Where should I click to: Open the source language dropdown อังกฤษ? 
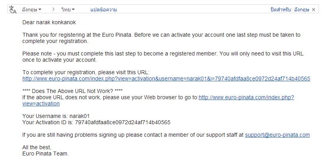tap(32, 9)
